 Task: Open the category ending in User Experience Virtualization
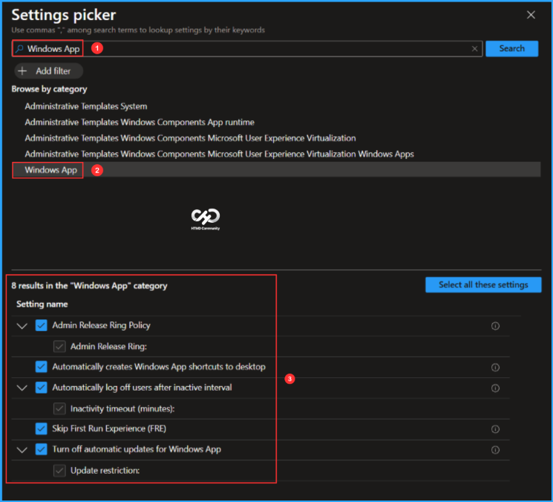coord(190,138)
